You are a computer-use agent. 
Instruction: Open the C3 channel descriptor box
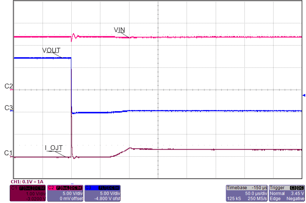coord(103,193)
